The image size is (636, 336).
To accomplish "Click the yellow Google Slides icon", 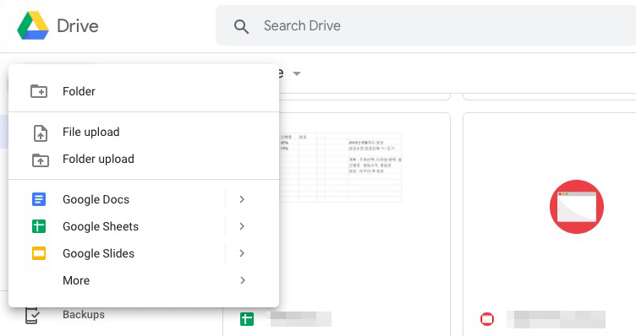I will tap(39, 253).
